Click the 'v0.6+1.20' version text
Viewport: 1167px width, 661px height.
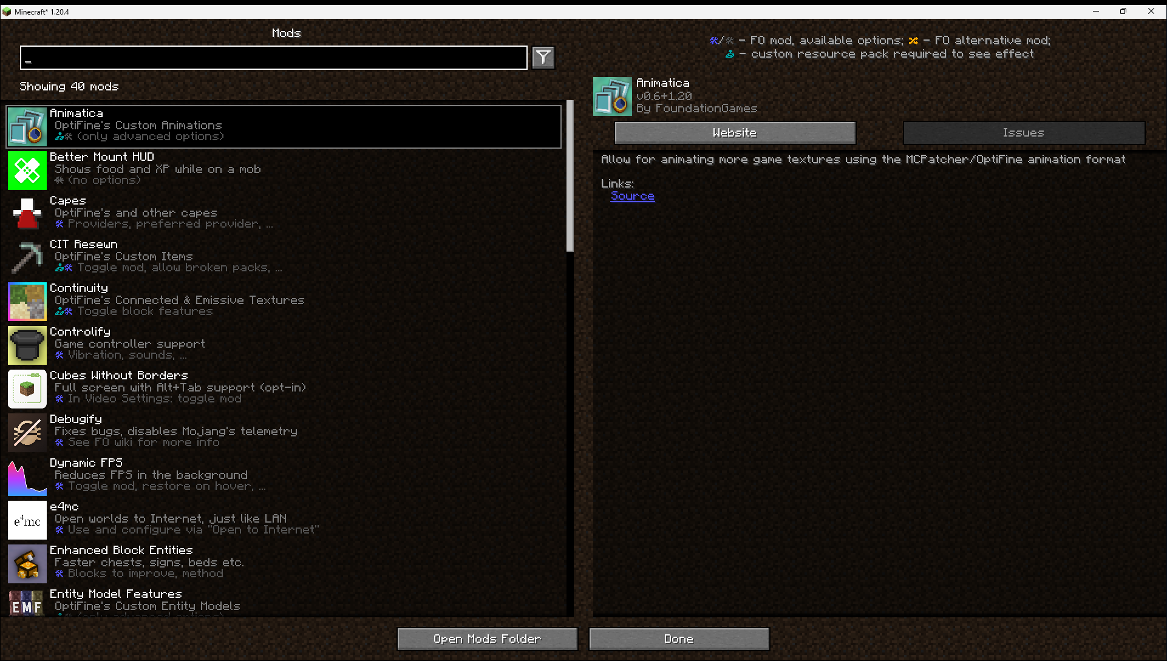(x=664, y=97)
